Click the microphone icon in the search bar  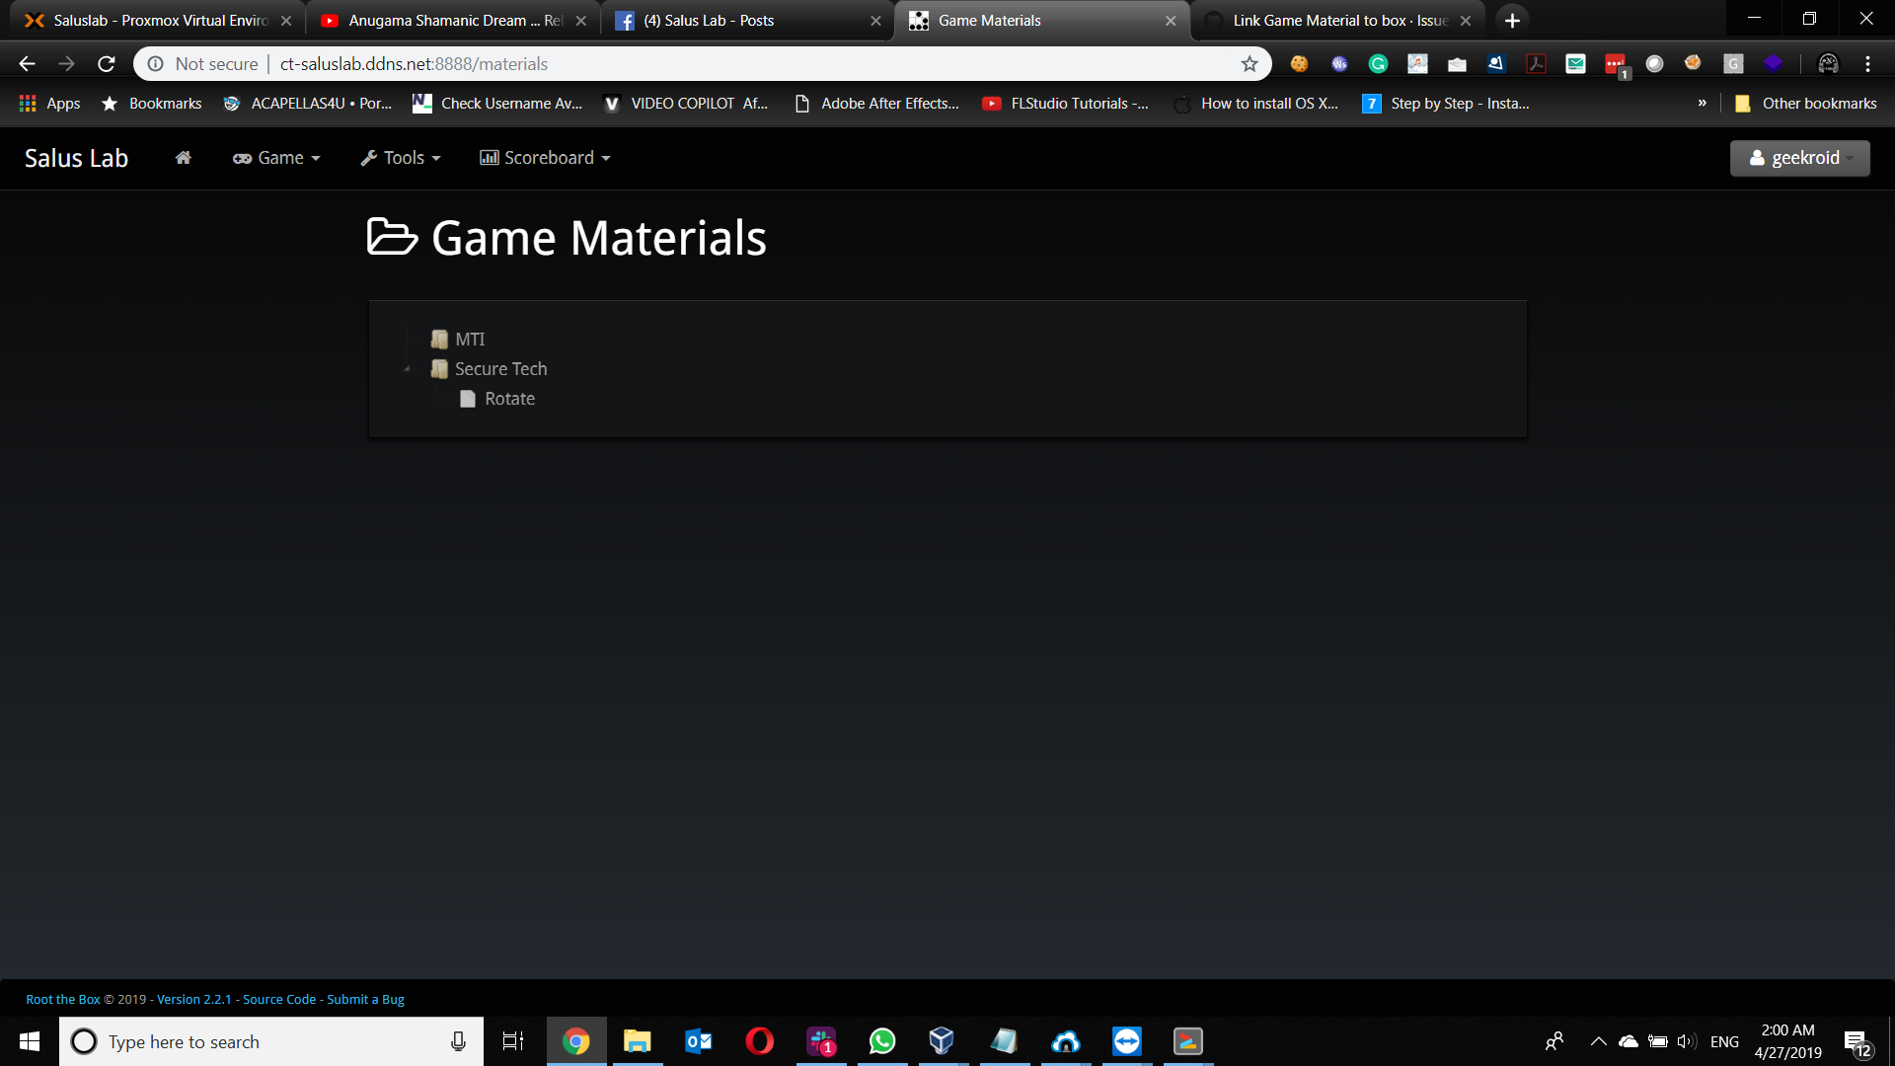(458, 1041)
